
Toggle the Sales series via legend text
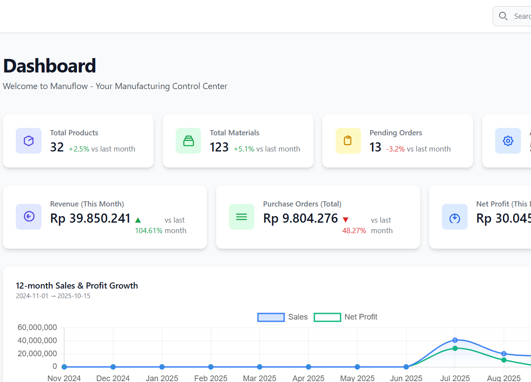pyautogui.click(x=298, y=317)
